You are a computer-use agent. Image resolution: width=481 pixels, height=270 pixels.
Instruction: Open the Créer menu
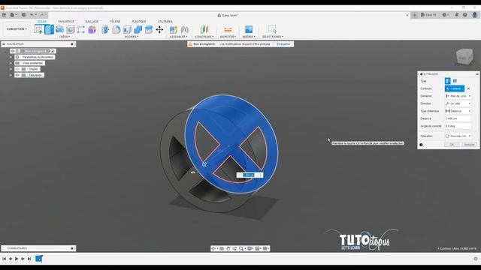pos(65,37)
